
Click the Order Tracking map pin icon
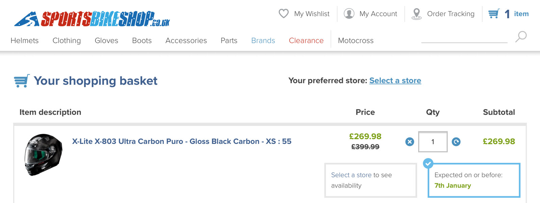417,14
